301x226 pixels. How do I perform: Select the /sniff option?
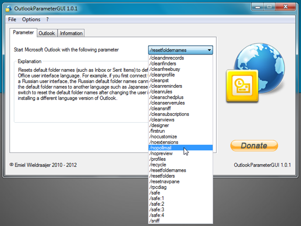(x=181, y=221)
